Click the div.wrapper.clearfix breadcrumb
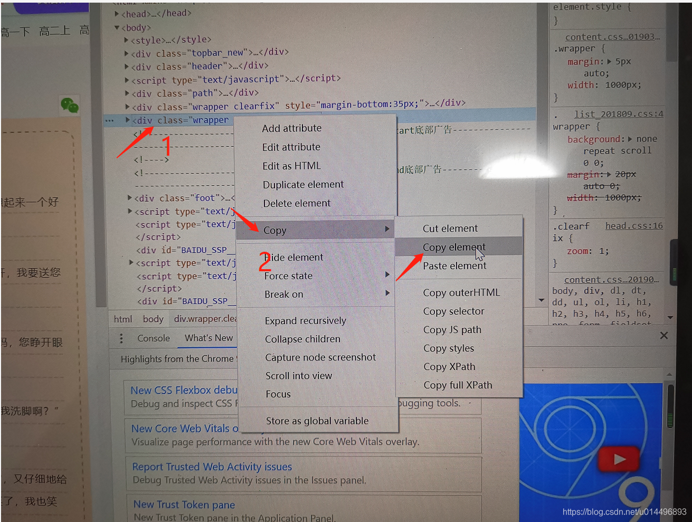The height and width of the screenshot is (522, 692). 205,319
